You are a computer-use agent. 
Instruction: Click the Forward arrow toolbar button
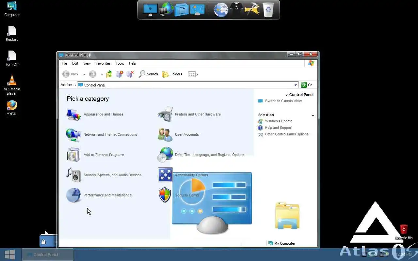click(93, 74)
